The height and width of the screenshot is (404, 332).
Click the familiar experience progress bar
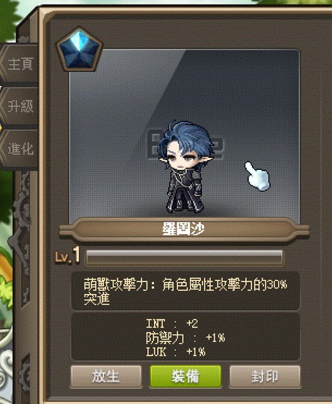click(x=184, y=257)
